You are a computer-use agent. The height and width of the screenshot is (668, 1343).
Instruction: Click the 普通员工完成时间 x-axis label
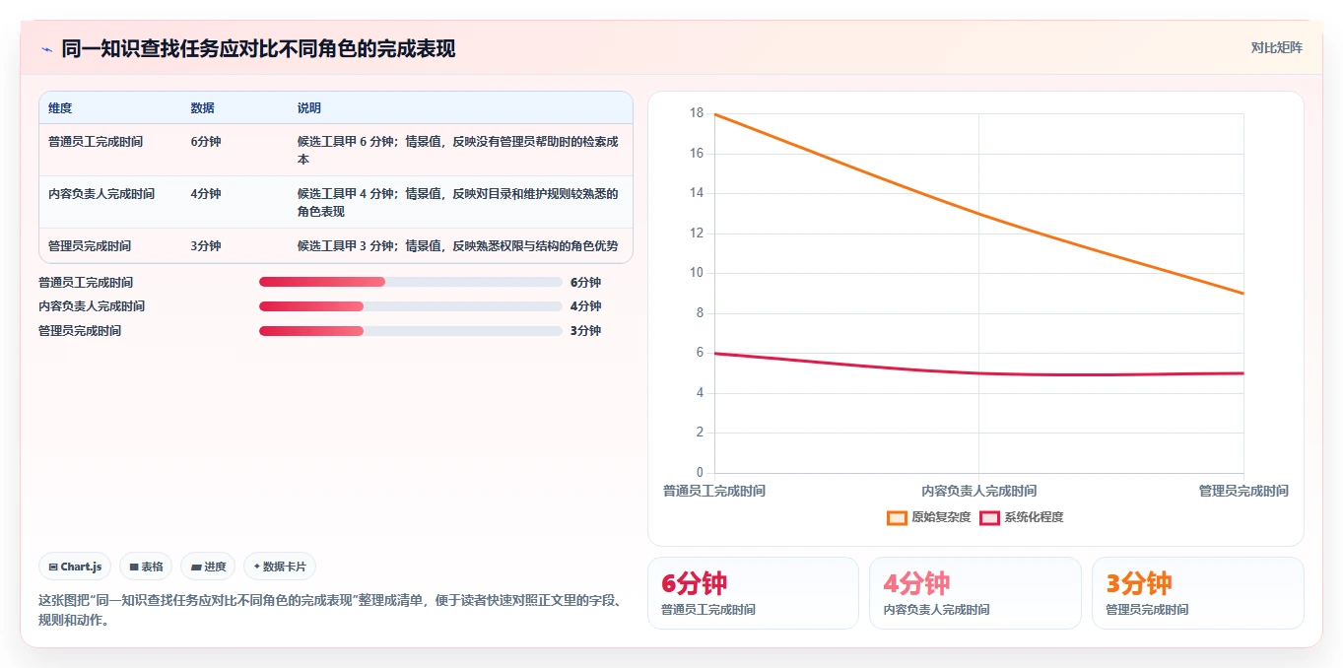(x=714, y=491)
